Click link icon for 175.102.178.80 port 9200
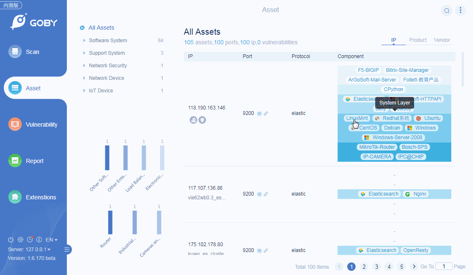This screenshot has width=473, height=275. 265,250
